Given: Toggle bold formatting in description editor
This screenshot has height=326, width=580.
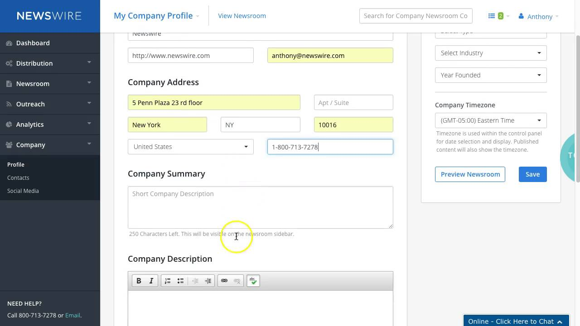Looking at the screenshot, I should (139, 281).
